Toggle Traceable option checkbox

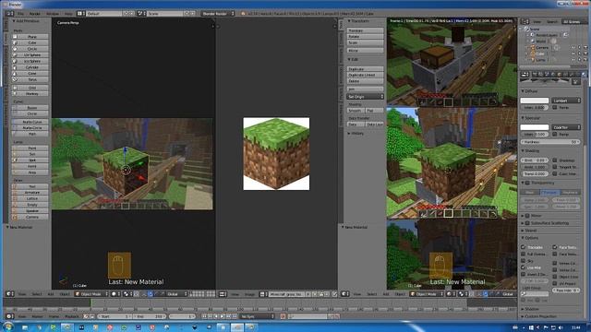pyautogui.click(x=524, y=247)
